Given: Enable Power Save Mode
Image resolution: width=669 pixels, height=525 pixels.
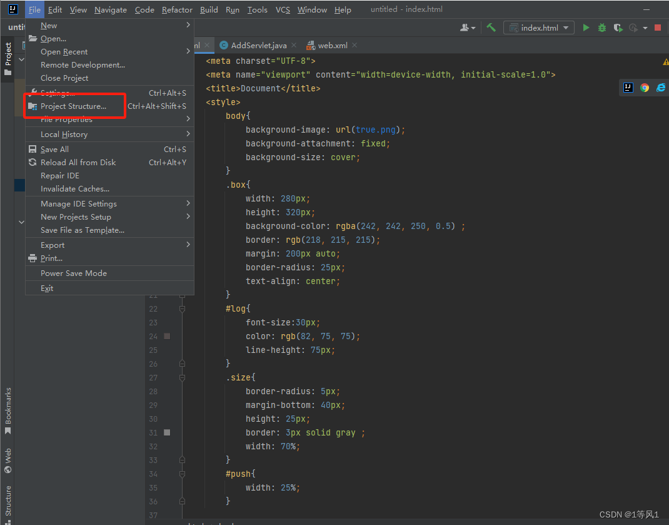Looking at the screenshot, I should 109,273.
